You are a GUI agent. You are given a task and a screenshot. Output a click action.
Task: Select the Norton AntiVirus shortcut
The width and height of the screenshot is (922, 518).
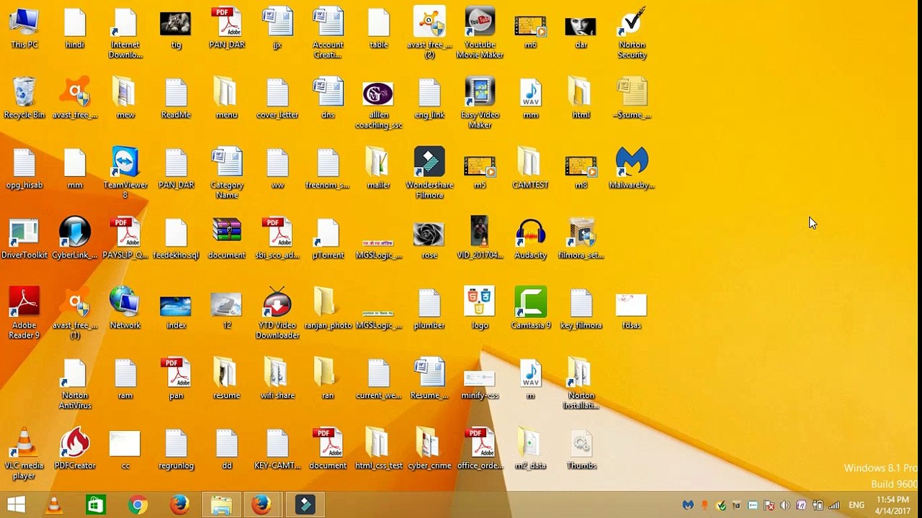point(75,383)
